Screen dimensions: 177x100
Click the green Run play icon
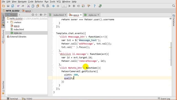[69, 6]
